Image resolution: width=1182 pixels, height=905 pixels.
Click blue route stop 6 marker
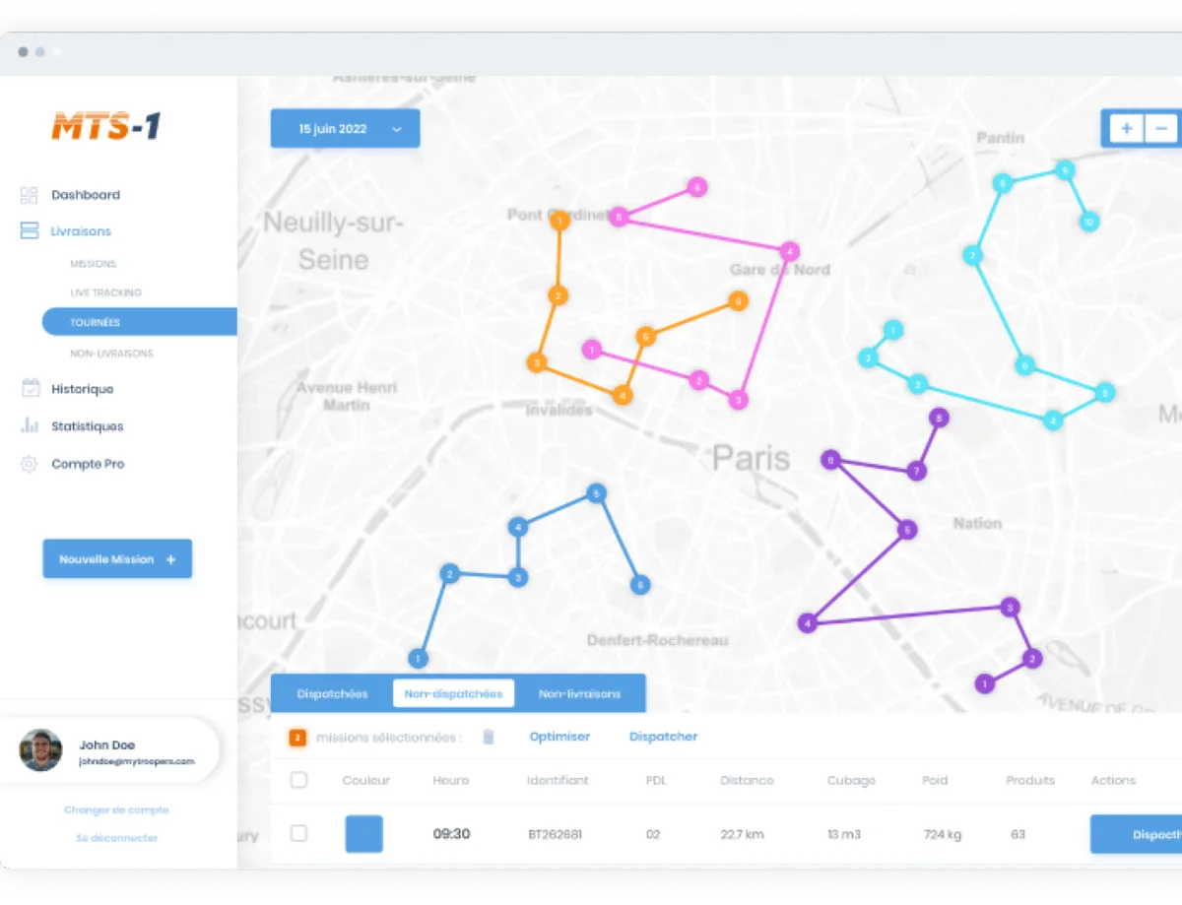tap(640, 585)
